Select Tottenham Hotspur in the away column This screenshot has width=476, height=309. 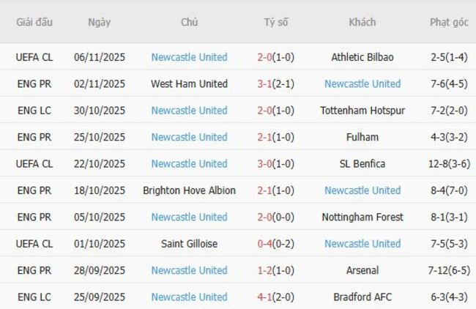(362, 111)
